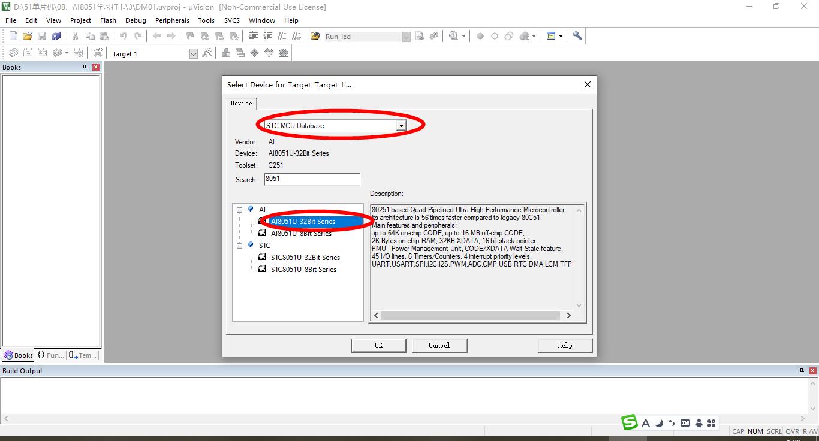Switch to the Templates panel tab
819x441 pixels.
[83, 355]
